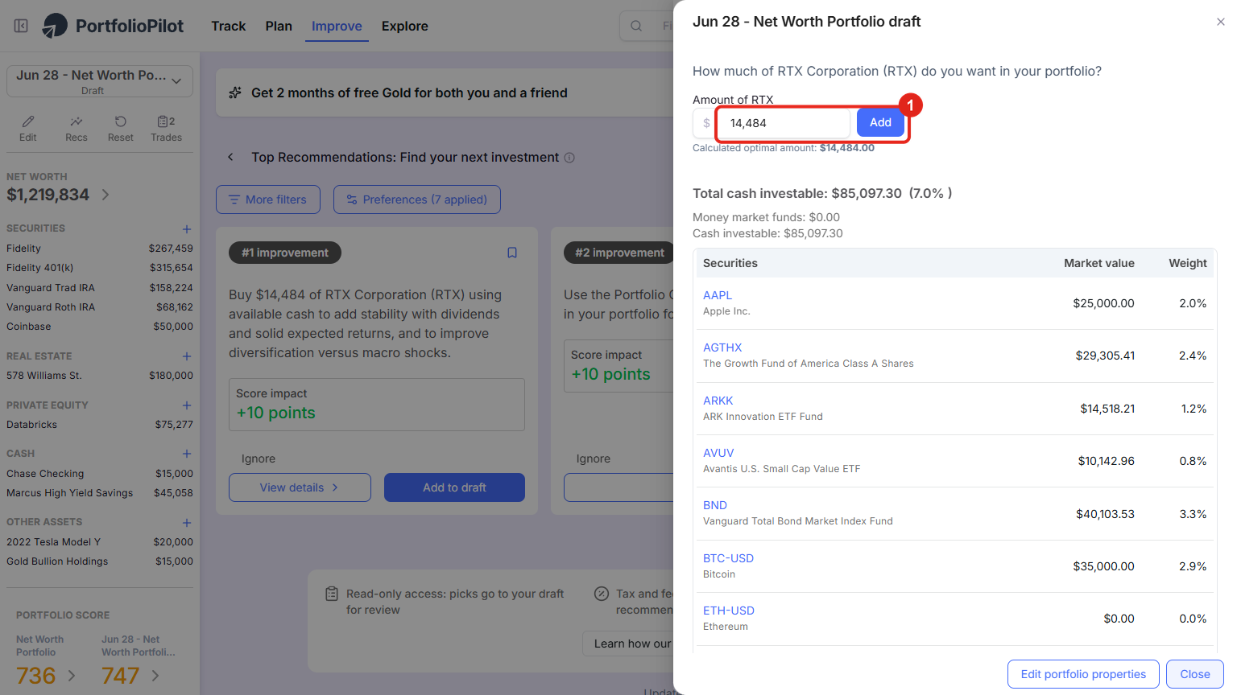Screen dimensions: 1237x695
Task: Open the ARKK security link
Action: click(718, 401)
